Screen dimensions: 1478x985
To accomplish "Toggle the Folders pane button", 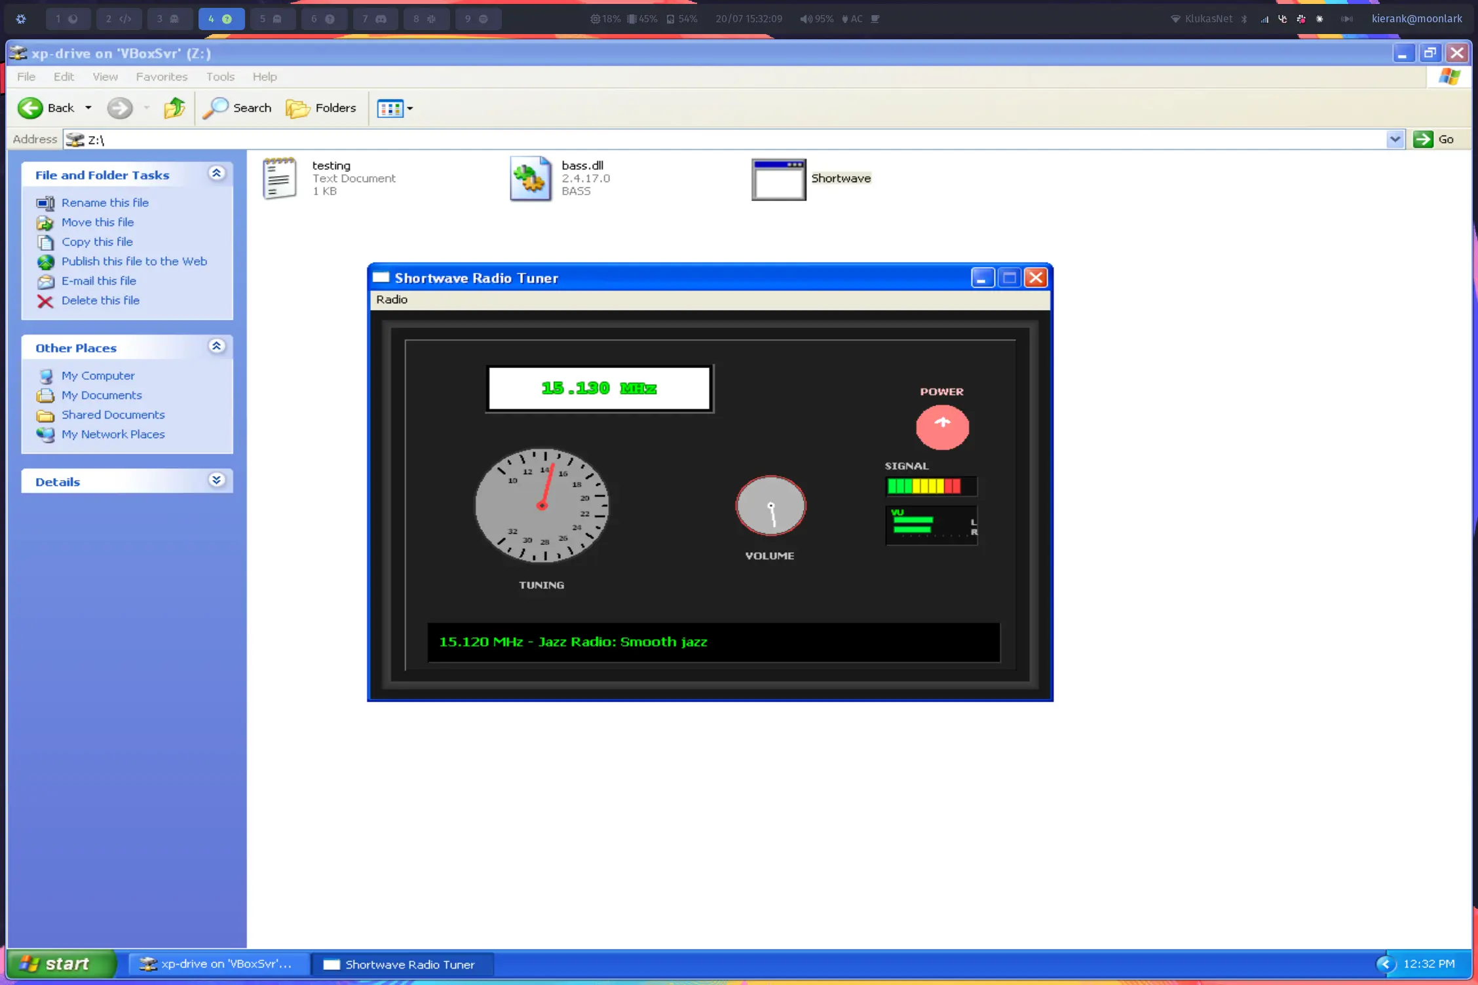I will [x=321, y=108].
